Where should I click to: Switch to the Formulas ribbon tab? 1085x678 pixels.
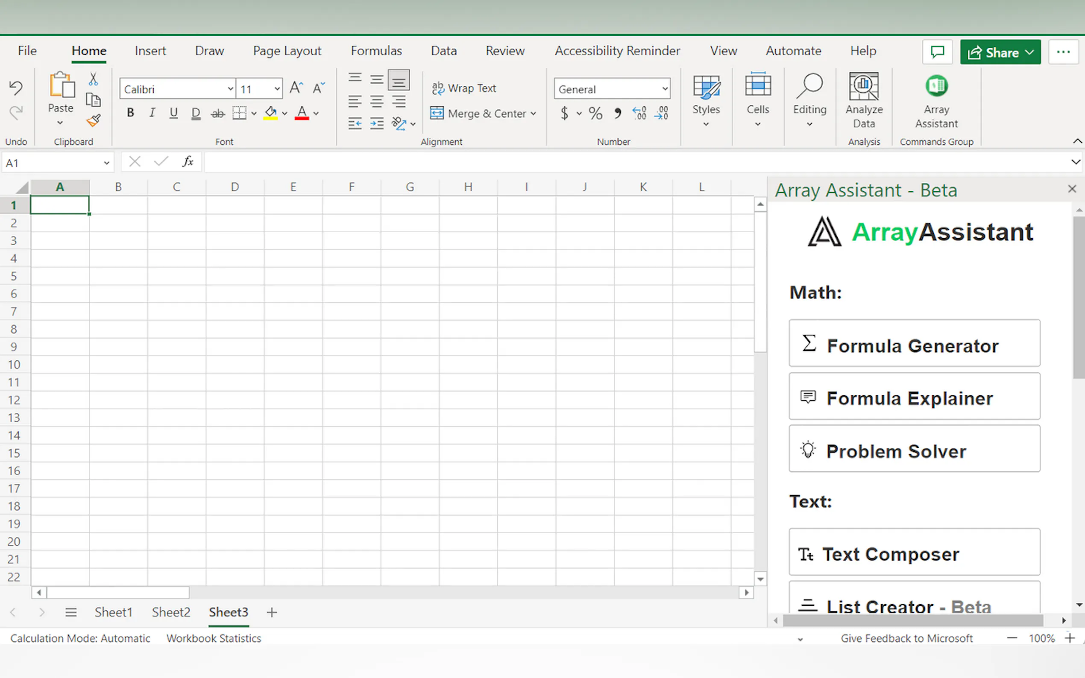tap(376, 51)
